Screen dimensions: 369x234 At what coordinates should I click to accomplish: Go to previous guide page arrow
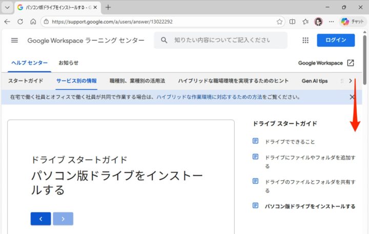40,219
